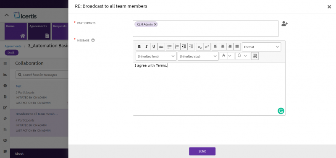Expand the background color picker arrow
Viewport: 336px width, 158px height.
(246, 56)
